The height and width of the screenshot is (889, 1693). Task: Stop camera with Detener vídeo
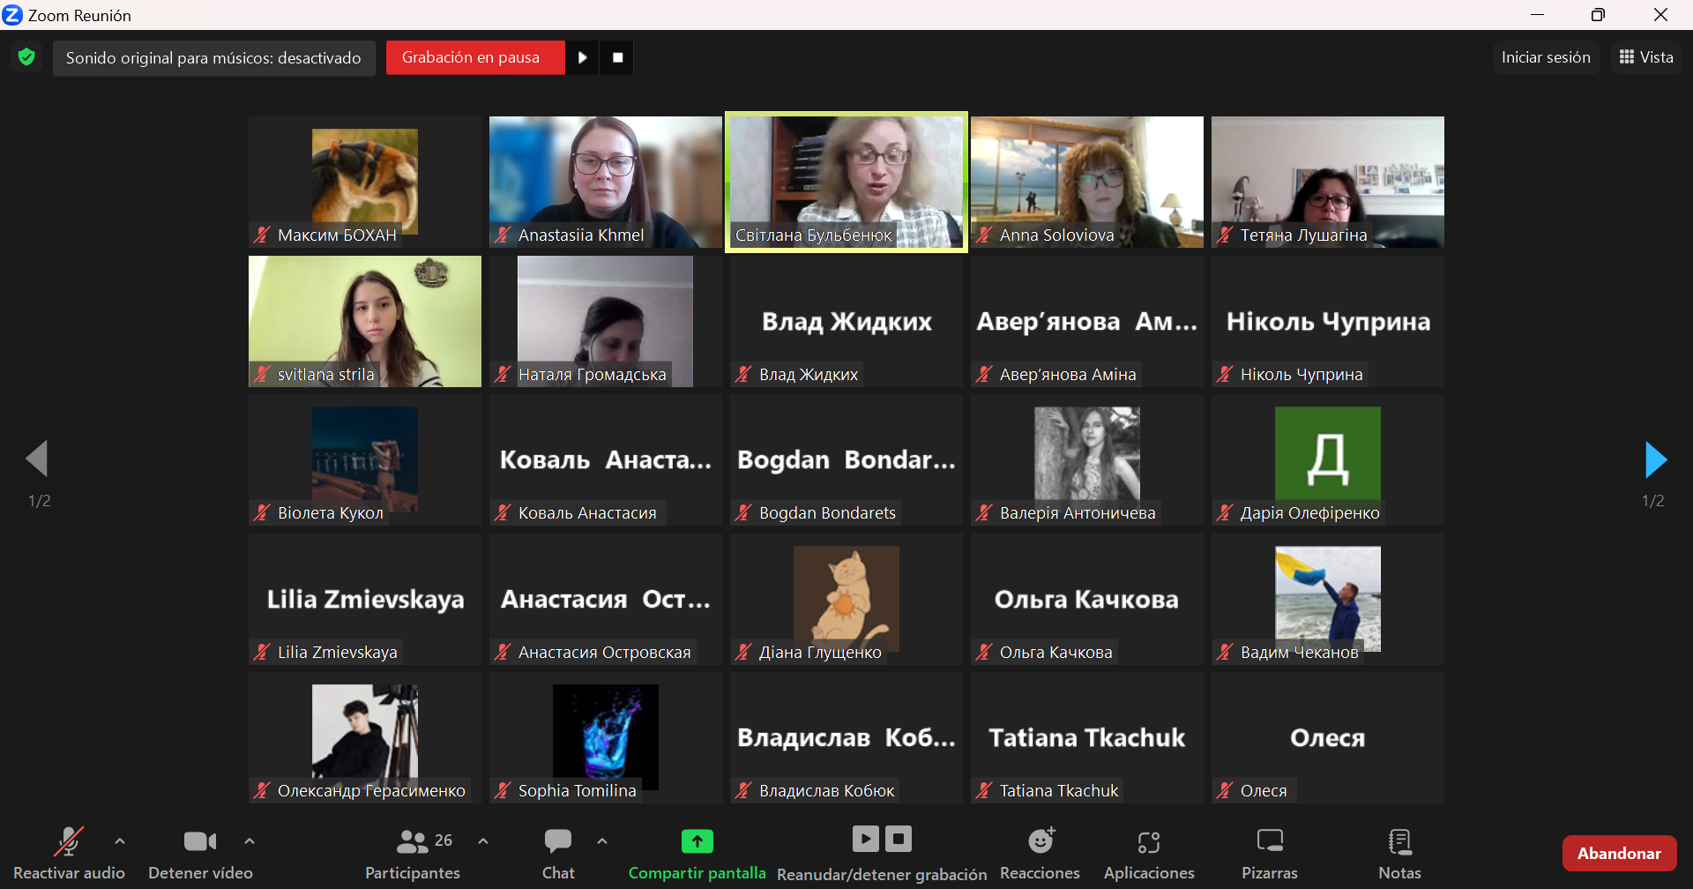point(200,853)
